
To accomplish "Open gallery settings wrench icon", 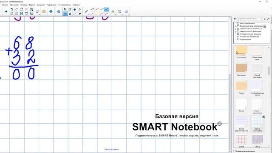I will point(268,19).
